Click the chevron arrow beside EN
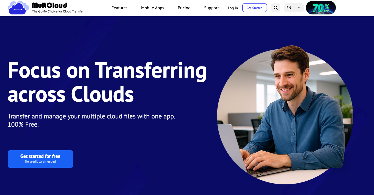 click(x=299, y=8)
